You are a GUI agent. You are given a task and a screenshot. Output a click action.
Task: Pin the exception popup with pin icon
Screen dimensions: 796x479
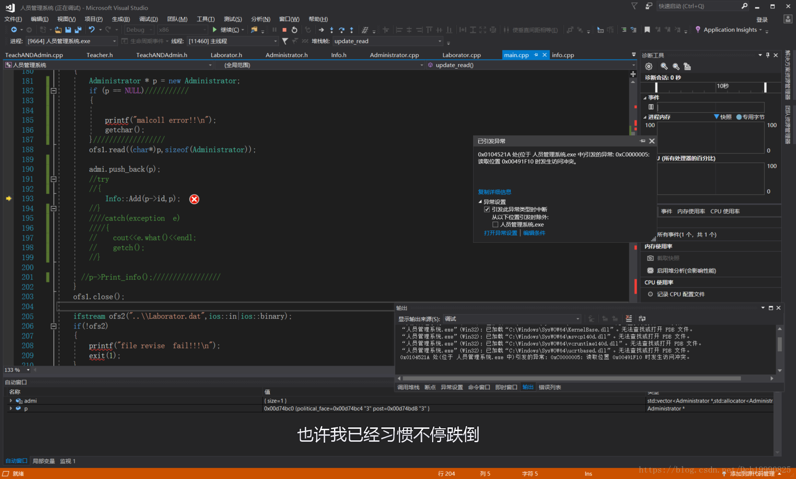coord(643,141)
